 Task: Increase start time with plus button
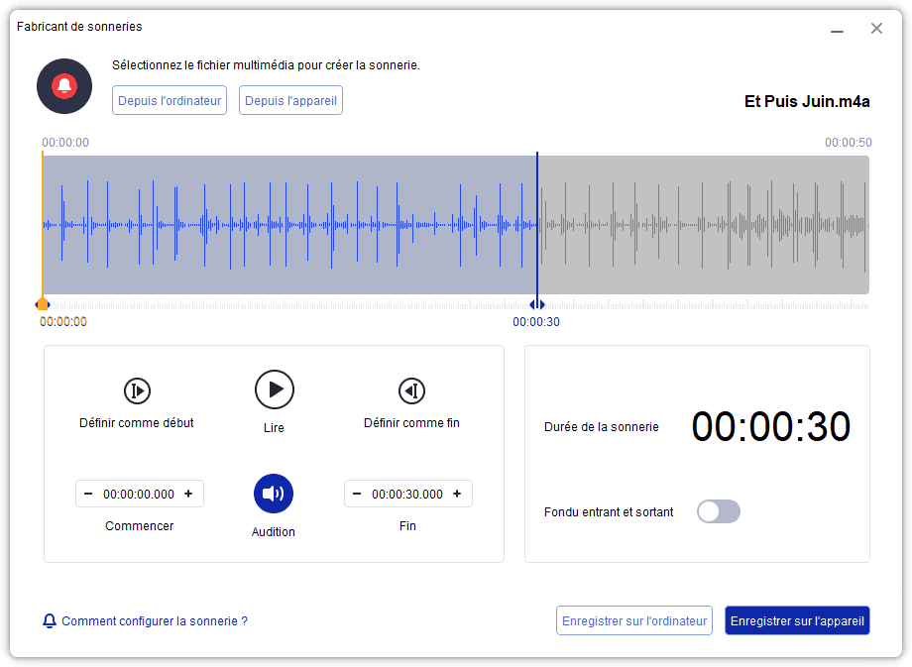click(188, 494)
